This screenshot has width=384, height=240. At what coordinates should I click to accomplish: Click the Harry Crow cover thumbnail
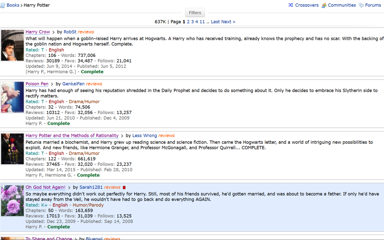click(x=12, y=45)
